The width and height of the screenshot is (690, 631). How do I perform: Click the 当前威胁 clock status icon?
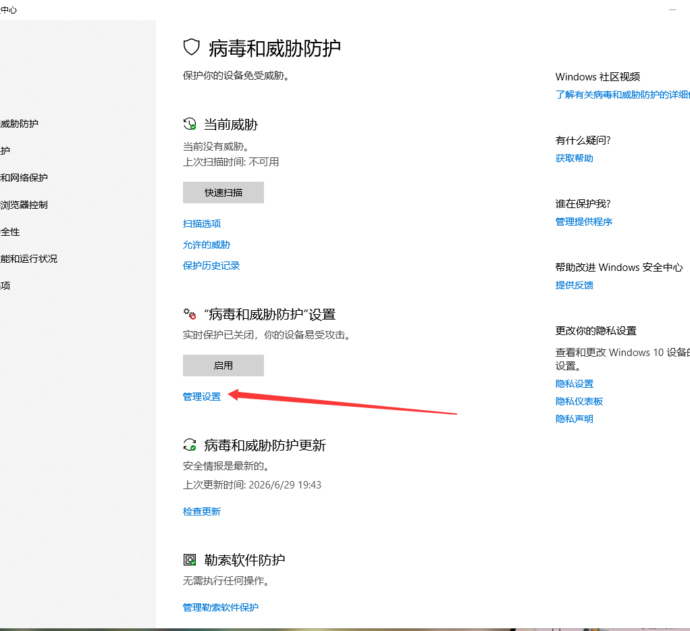[190, 124]
